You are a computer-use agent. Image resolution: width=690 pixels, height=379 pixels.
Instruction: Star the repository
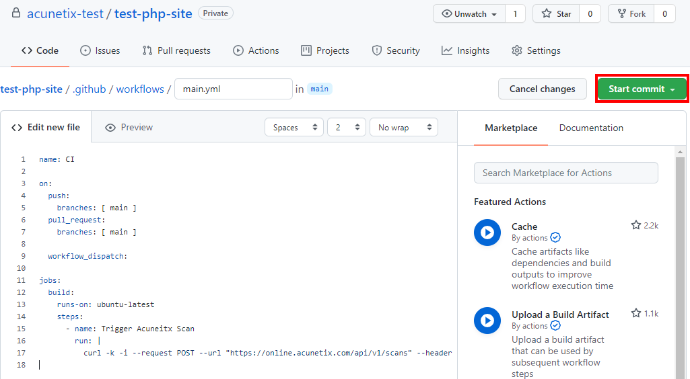point(557,13)
